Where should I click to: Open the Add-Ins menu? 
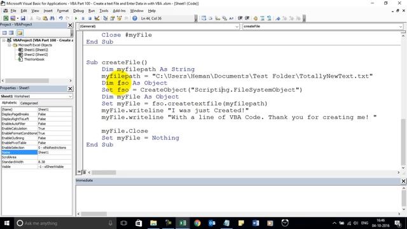point(119,11)
